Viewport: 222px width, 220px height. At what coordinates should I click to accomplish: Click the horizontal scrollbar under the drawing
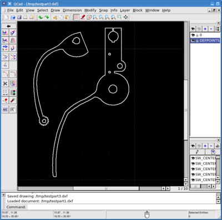coord(106,188)
